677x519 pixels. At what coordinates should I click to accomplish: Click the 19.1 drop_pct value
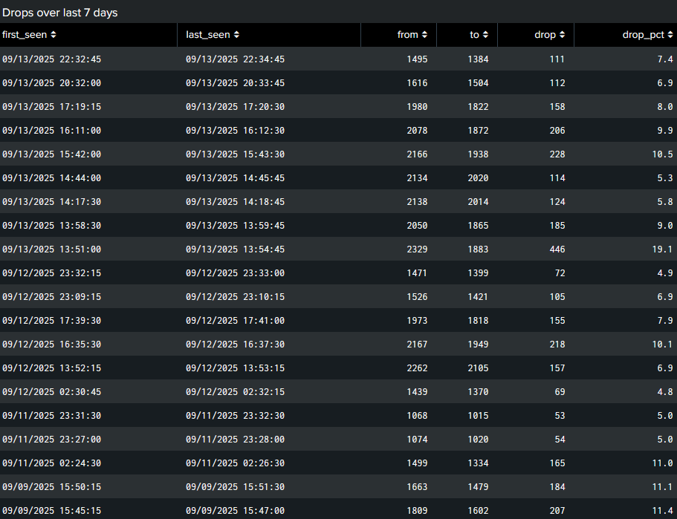tap(663, 249)
